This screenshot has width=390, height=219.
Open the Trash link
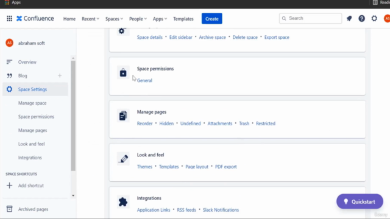244,123
